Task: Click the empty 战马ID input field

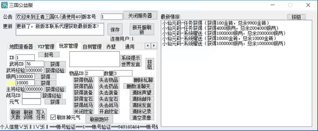Action: point(32,95)
